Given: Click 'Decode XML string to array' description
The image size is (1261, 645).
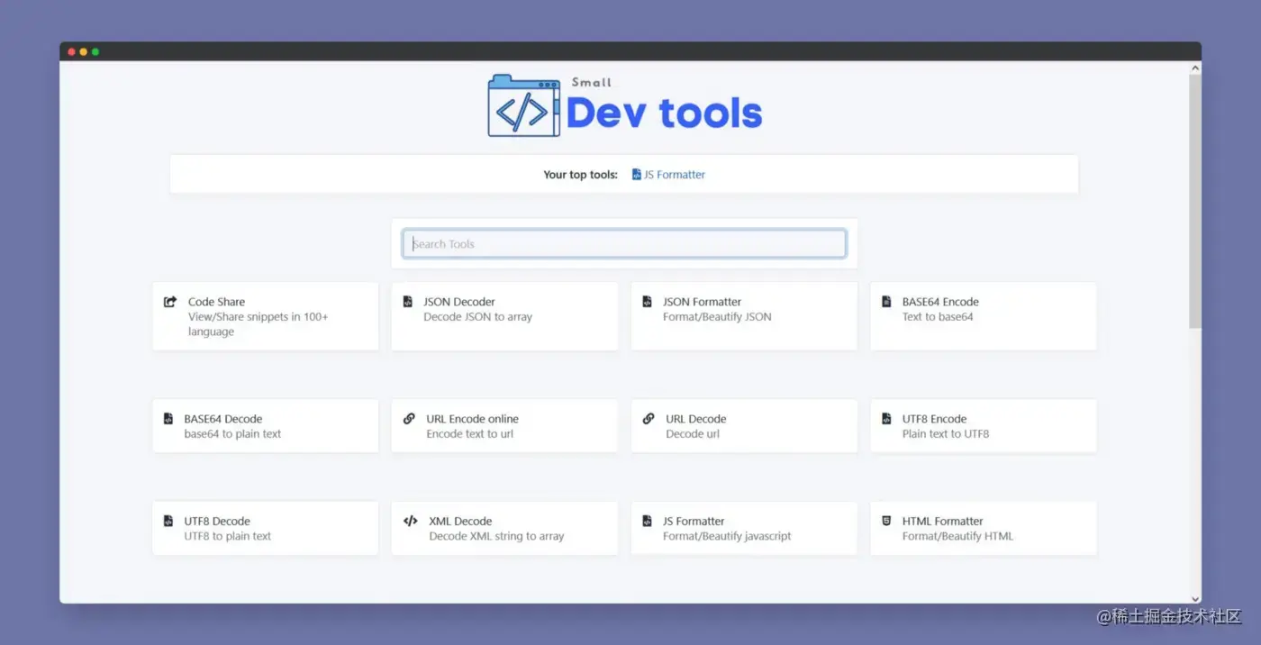Looking at the screenshot, I should pyautogui.click(x=496, y=536).
